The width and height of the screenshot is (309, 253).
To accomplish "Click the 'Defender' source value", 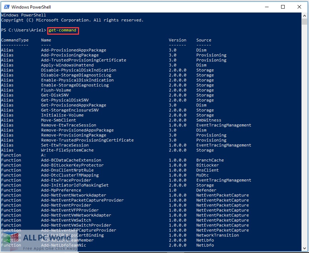I will click(x=206, y=190).
